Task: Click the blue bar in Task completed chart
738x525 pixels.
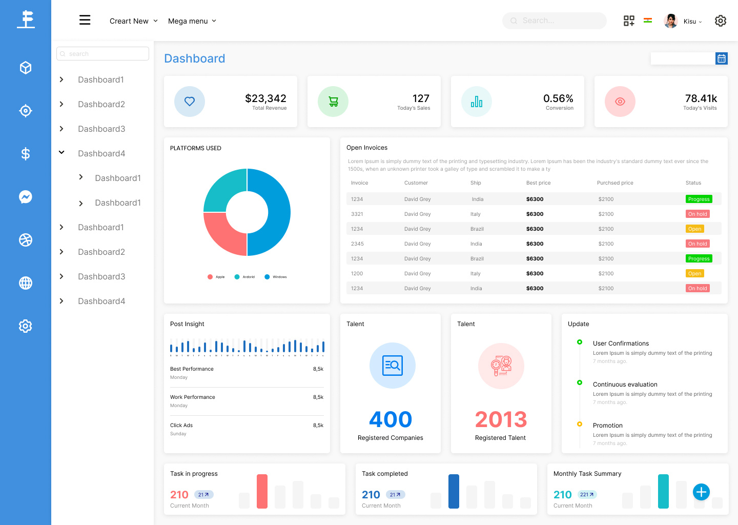Action: [454, 491]
